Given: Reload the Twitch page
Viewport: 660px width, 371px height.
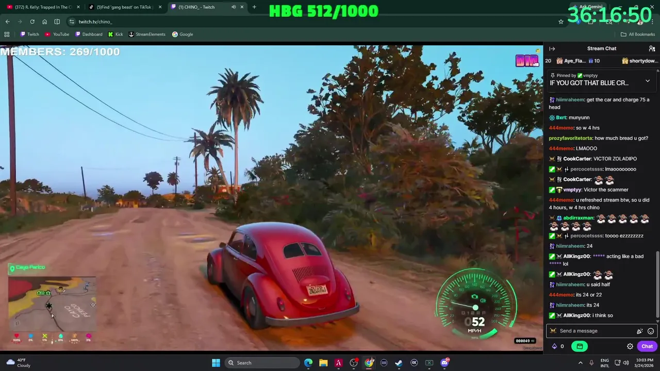Looking at the screenshot, I should click(x=32, y=22).
